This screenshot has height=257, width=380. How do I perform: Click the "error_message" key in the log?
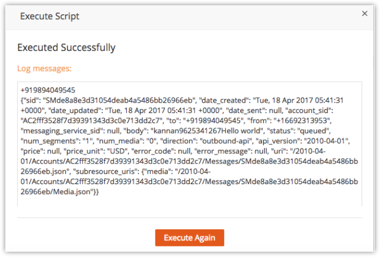[221, 151]
